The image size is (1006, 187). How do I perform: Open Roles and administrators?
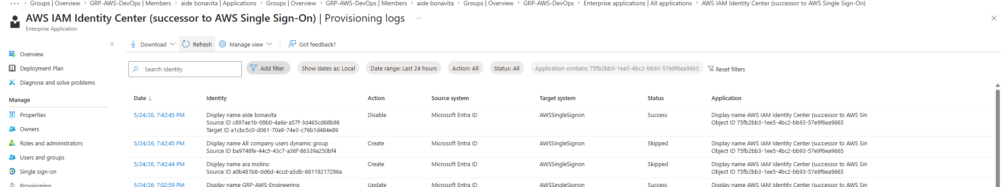coord(51,143)
